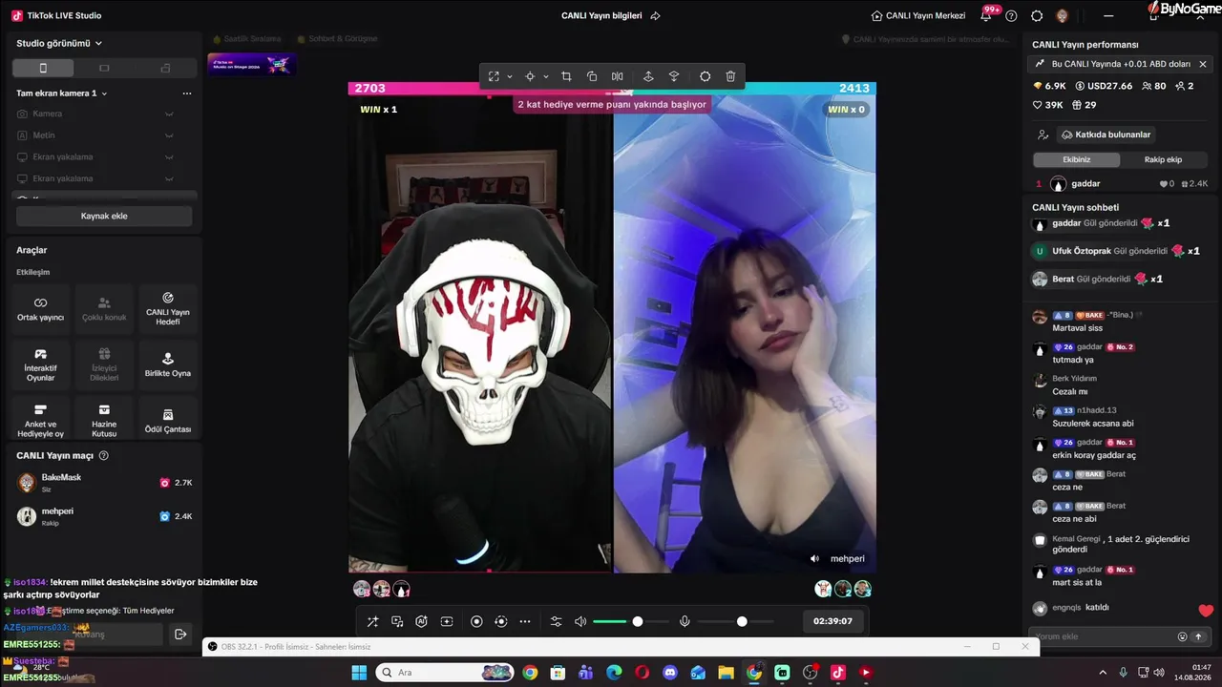Open CANLI Yayın Merkezi link
The height and width of the screenshot is (687, 1222).
coord(918,15)
